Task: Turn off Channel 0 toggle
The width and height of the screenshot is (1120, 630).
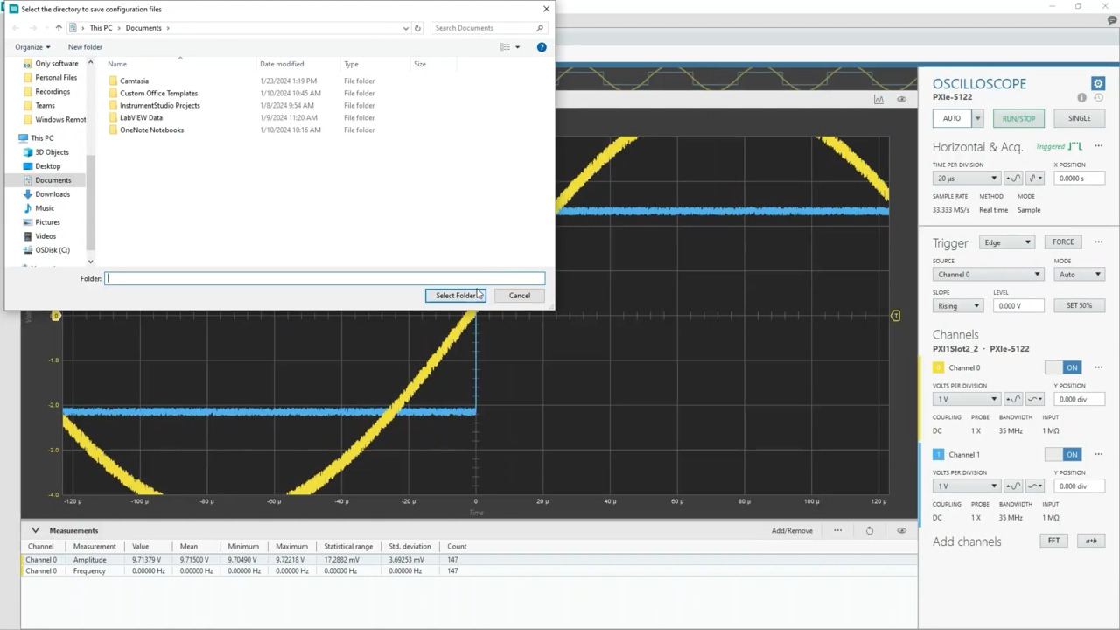Action: [x=1064, y=367]
